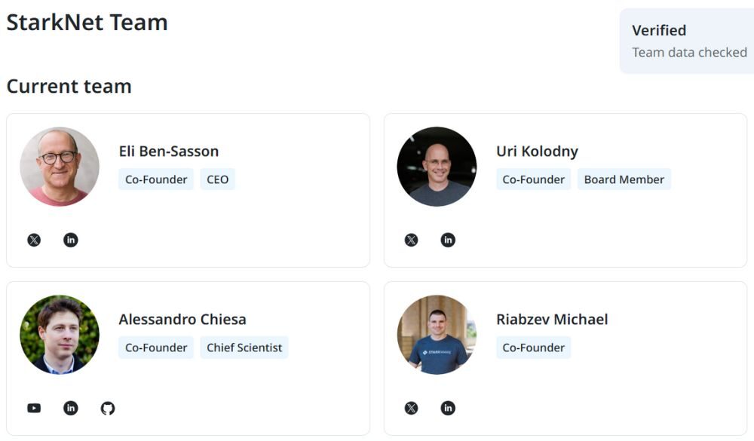Click Alessandro Chiesa's profile photo
754x441 pixels.
(60, 335)
